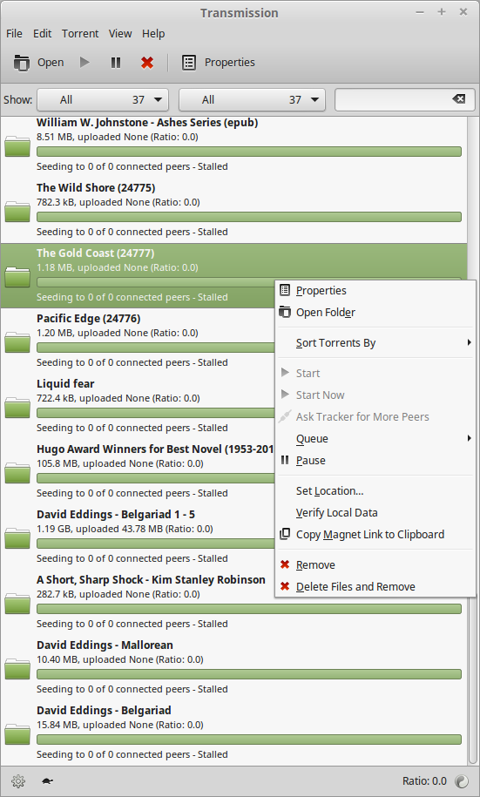Click the folder icon of Liquid fear torrent
This screenshot has height=797, width=480.
click(17, 407)
